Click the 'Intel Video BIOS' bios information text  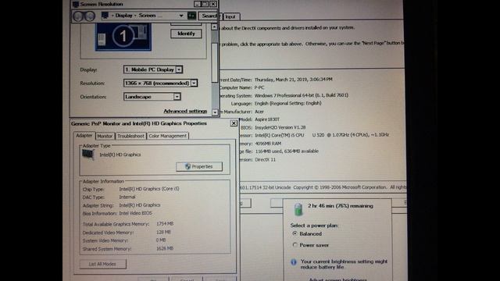click(135, 213)
